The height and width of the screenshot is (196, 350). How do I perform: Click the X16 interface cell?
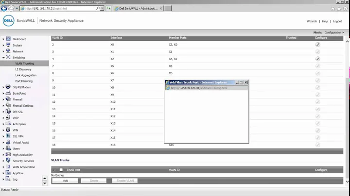click(x=113, y=145)
